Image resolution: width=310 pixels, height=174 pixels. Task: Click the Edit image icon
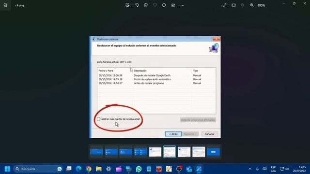coord(127,5)
